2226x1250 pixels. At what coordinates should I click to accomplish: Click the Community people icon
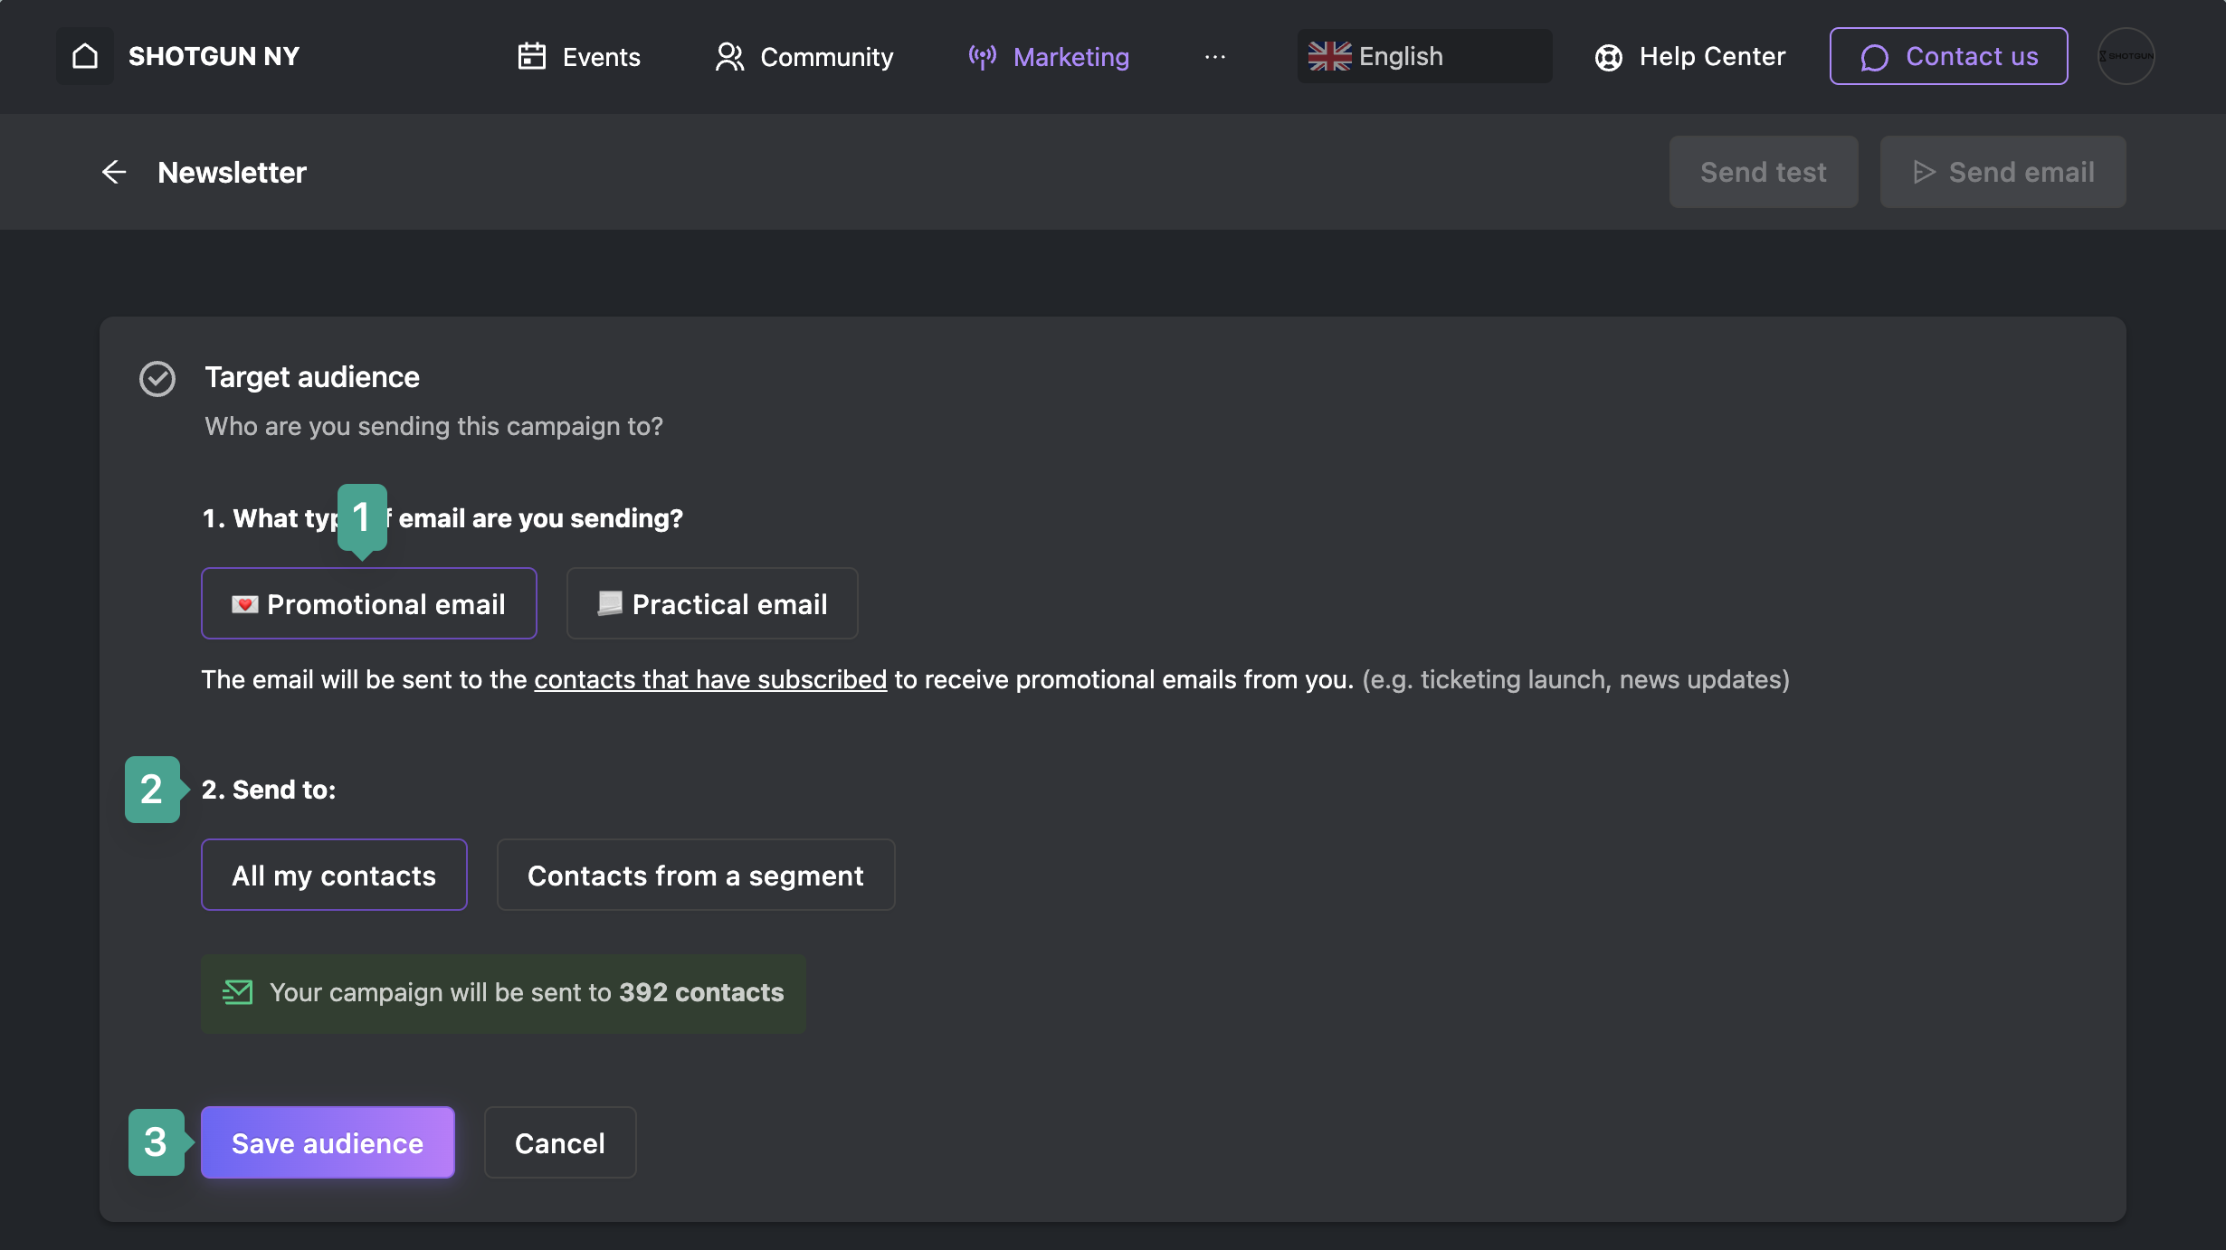click(x=729, y=56)
